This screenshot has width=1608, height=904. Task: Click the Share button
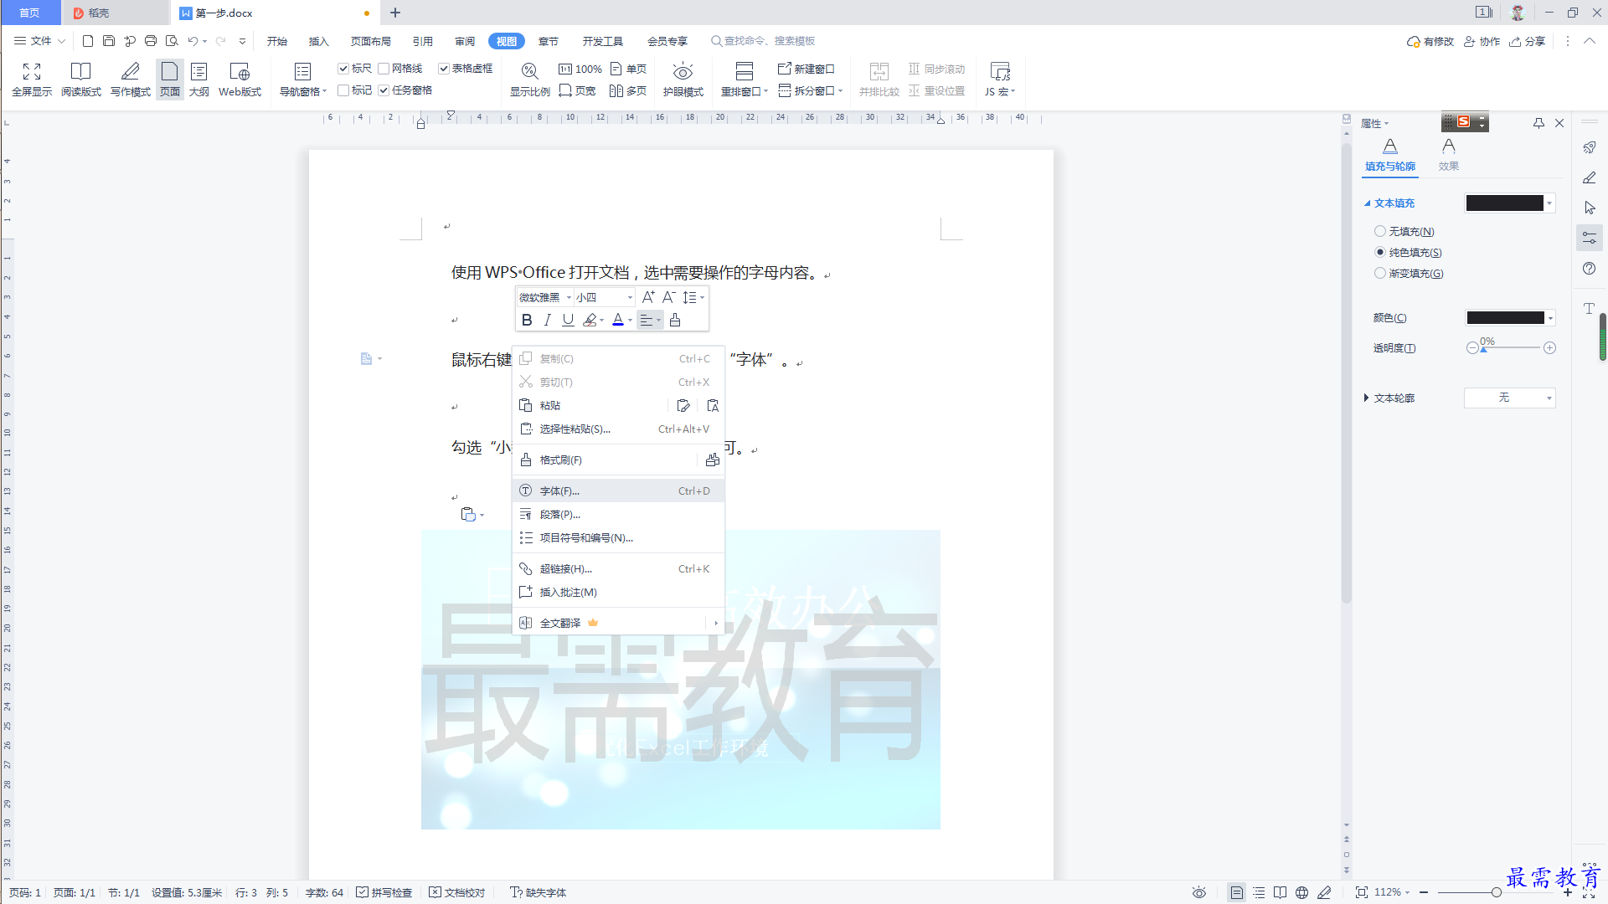coord(1527,41)
